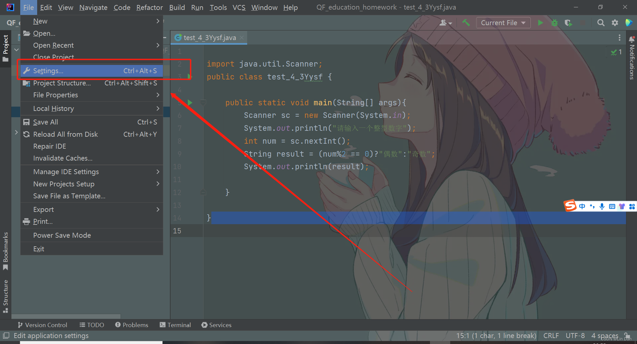Click the Build hammer icon
Image resolution: width=637 pixels, height=344 pixels.
tap(466, 23)
